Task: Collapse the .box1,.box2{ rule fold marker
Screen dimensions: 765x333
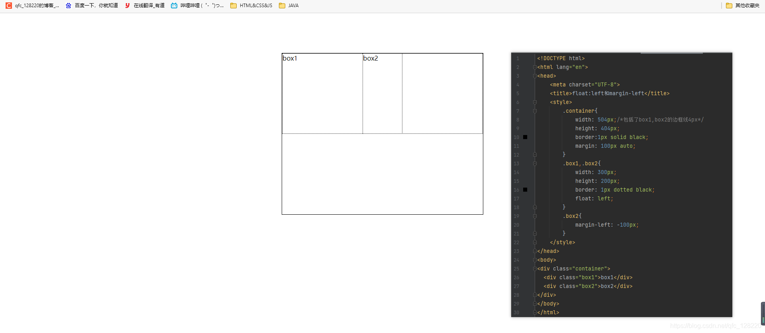Action: (535, 164)
